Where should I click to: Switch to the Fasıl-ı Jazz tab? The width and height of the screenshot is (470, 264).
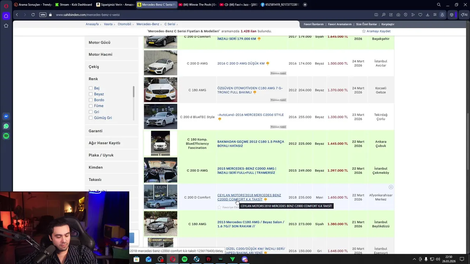pyautogui.click(x=239, y=5)
